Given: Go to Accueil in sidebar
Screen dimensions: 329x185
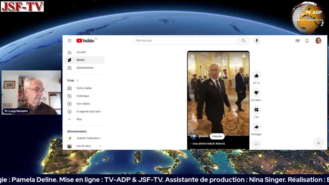Looking at the screenshot, I should click(85, 52).
